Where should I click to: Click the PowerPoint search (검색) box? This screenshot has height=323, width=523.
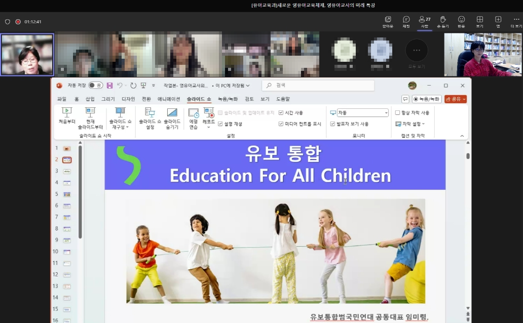[318, 86]
